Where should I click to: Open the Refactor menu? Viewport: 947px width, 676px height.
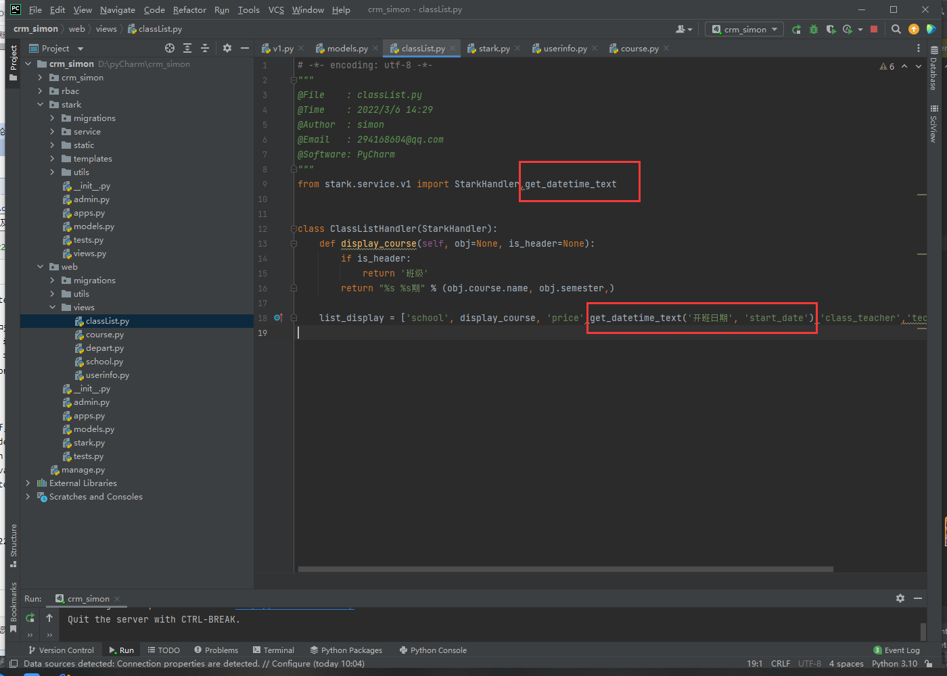[189, 9]
